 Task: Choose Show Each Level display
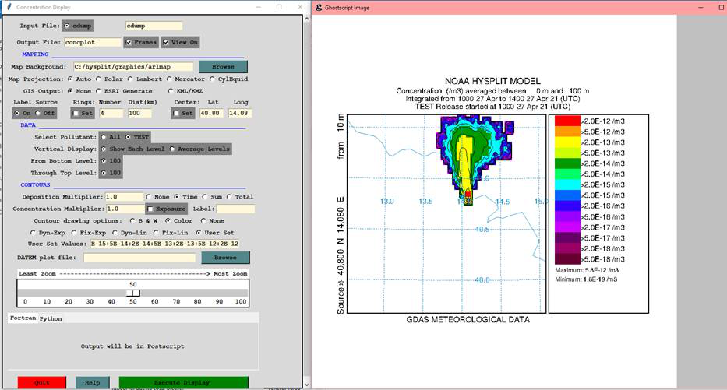pyautogui.click(x=104, y=149)
